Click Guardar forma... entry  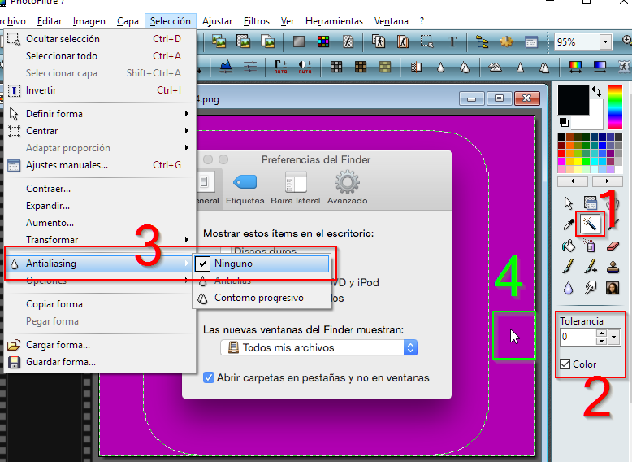click(100, 362)
